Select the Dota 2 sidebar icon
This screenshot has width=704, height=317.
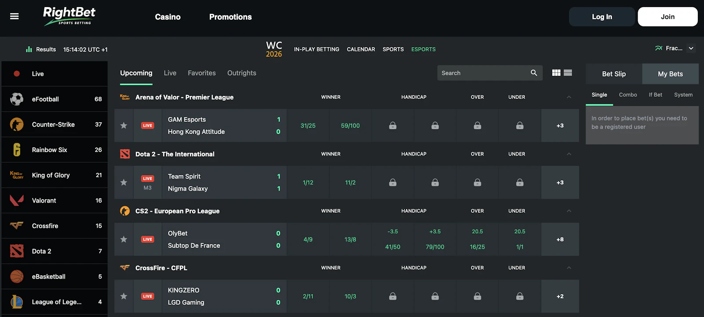click(17, 251)
